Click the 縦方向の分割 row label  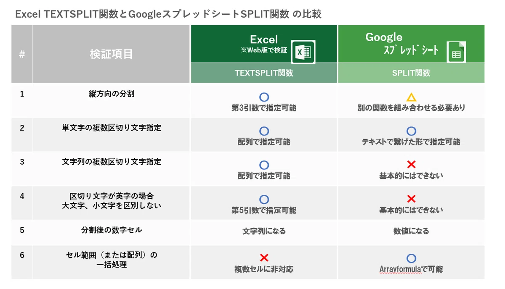pyautogui.click(x=112, y=94)
